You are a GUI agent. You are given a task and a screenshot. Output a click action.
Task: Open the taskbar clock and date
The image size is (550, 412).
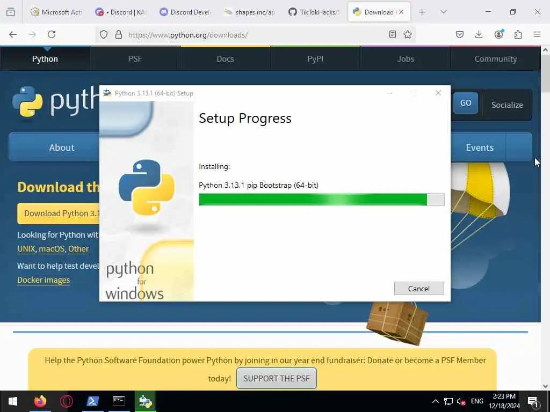coord(504,401)
